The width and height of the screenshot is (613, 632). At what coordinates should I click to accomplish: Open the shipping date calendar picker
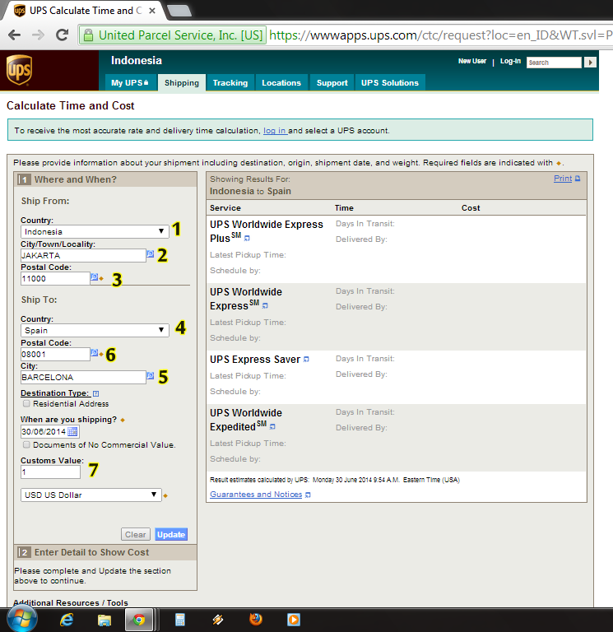[x=72, y=432]
